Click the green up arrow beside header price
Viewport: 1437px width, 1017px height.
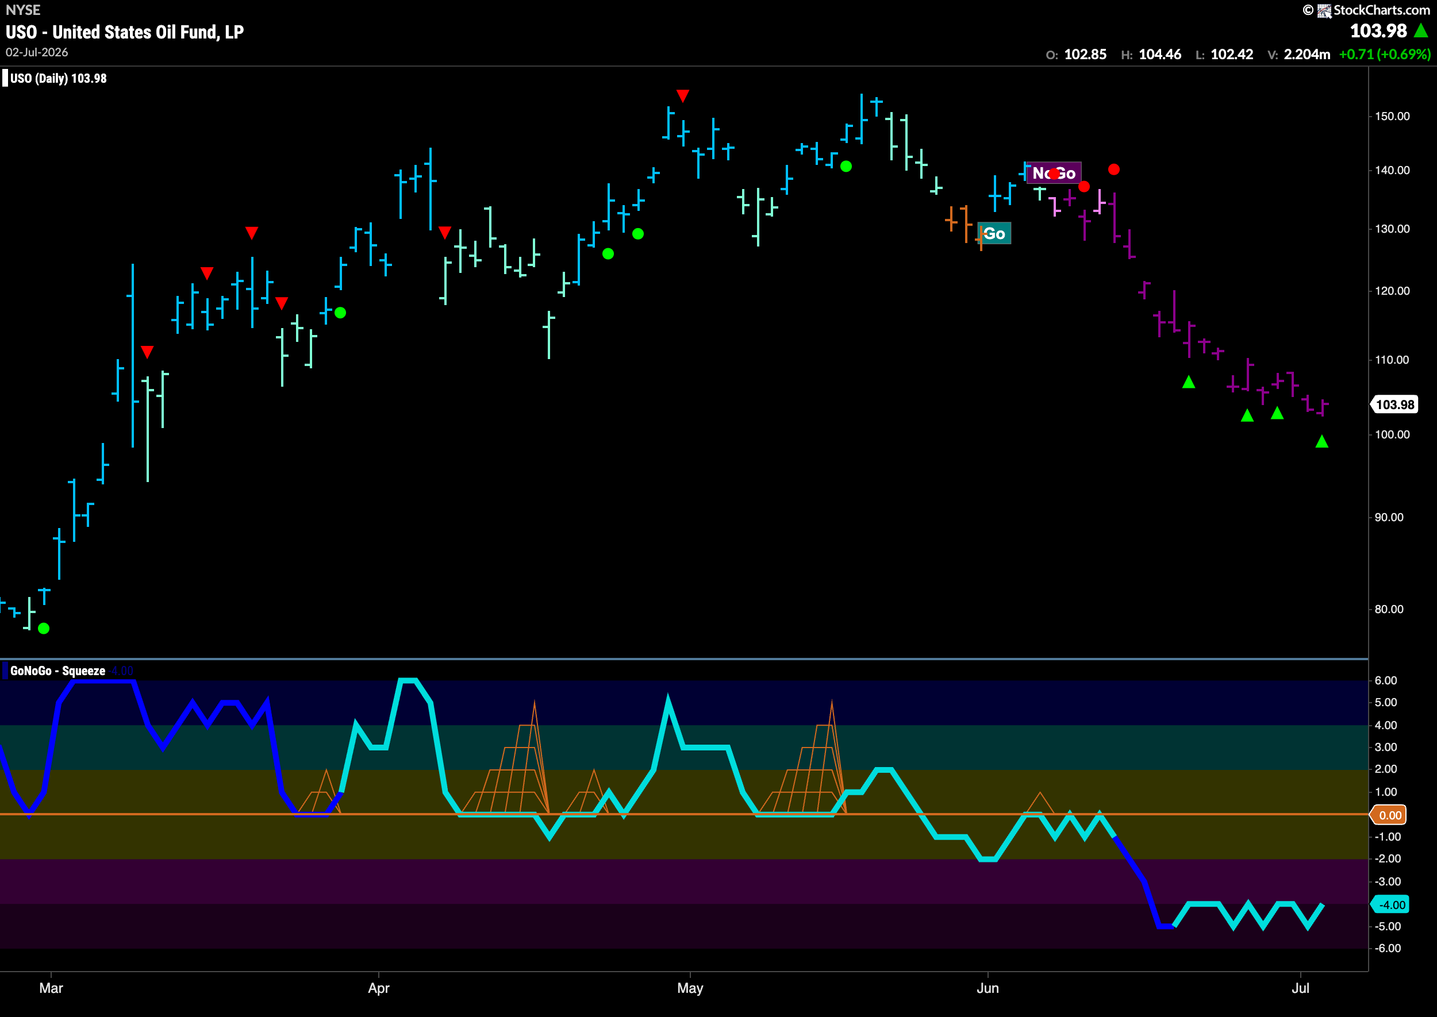point(1421,30)
